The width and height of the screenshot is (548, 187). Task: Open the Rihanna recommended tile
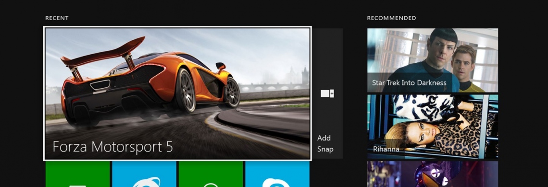(433, 127)
